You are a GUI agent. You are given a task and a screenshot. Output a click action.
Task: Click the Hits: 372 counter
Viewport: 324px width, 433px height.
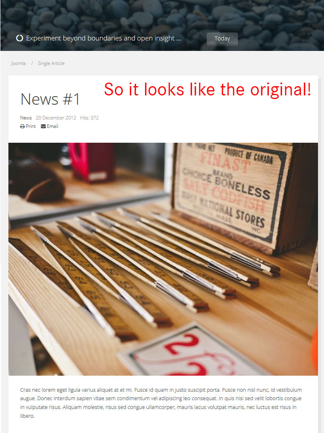(x=89, y=117)
